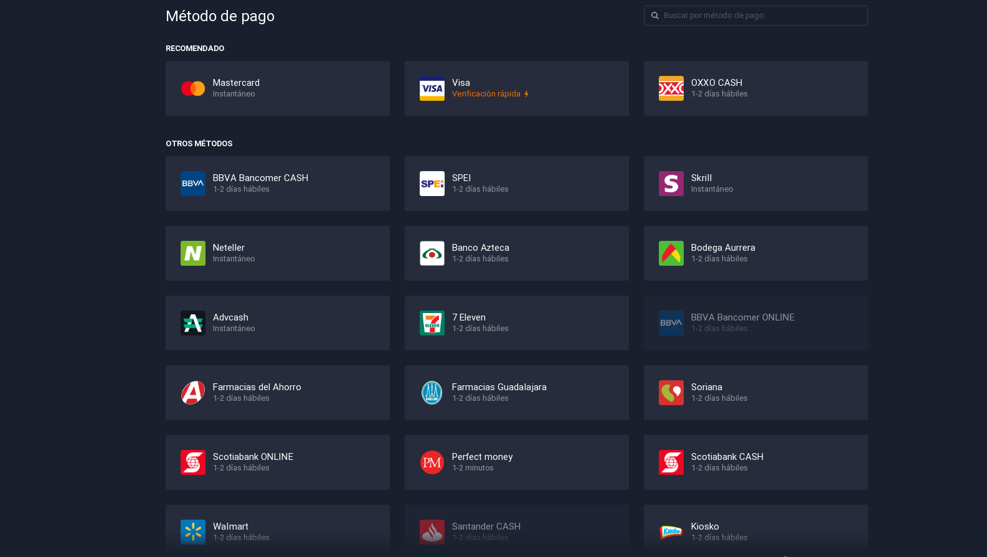
Task: Click the 'Farmacias del Ahorro' text
Action: tap(257, 387)
